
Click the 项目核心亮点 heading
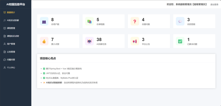[48, 58]
